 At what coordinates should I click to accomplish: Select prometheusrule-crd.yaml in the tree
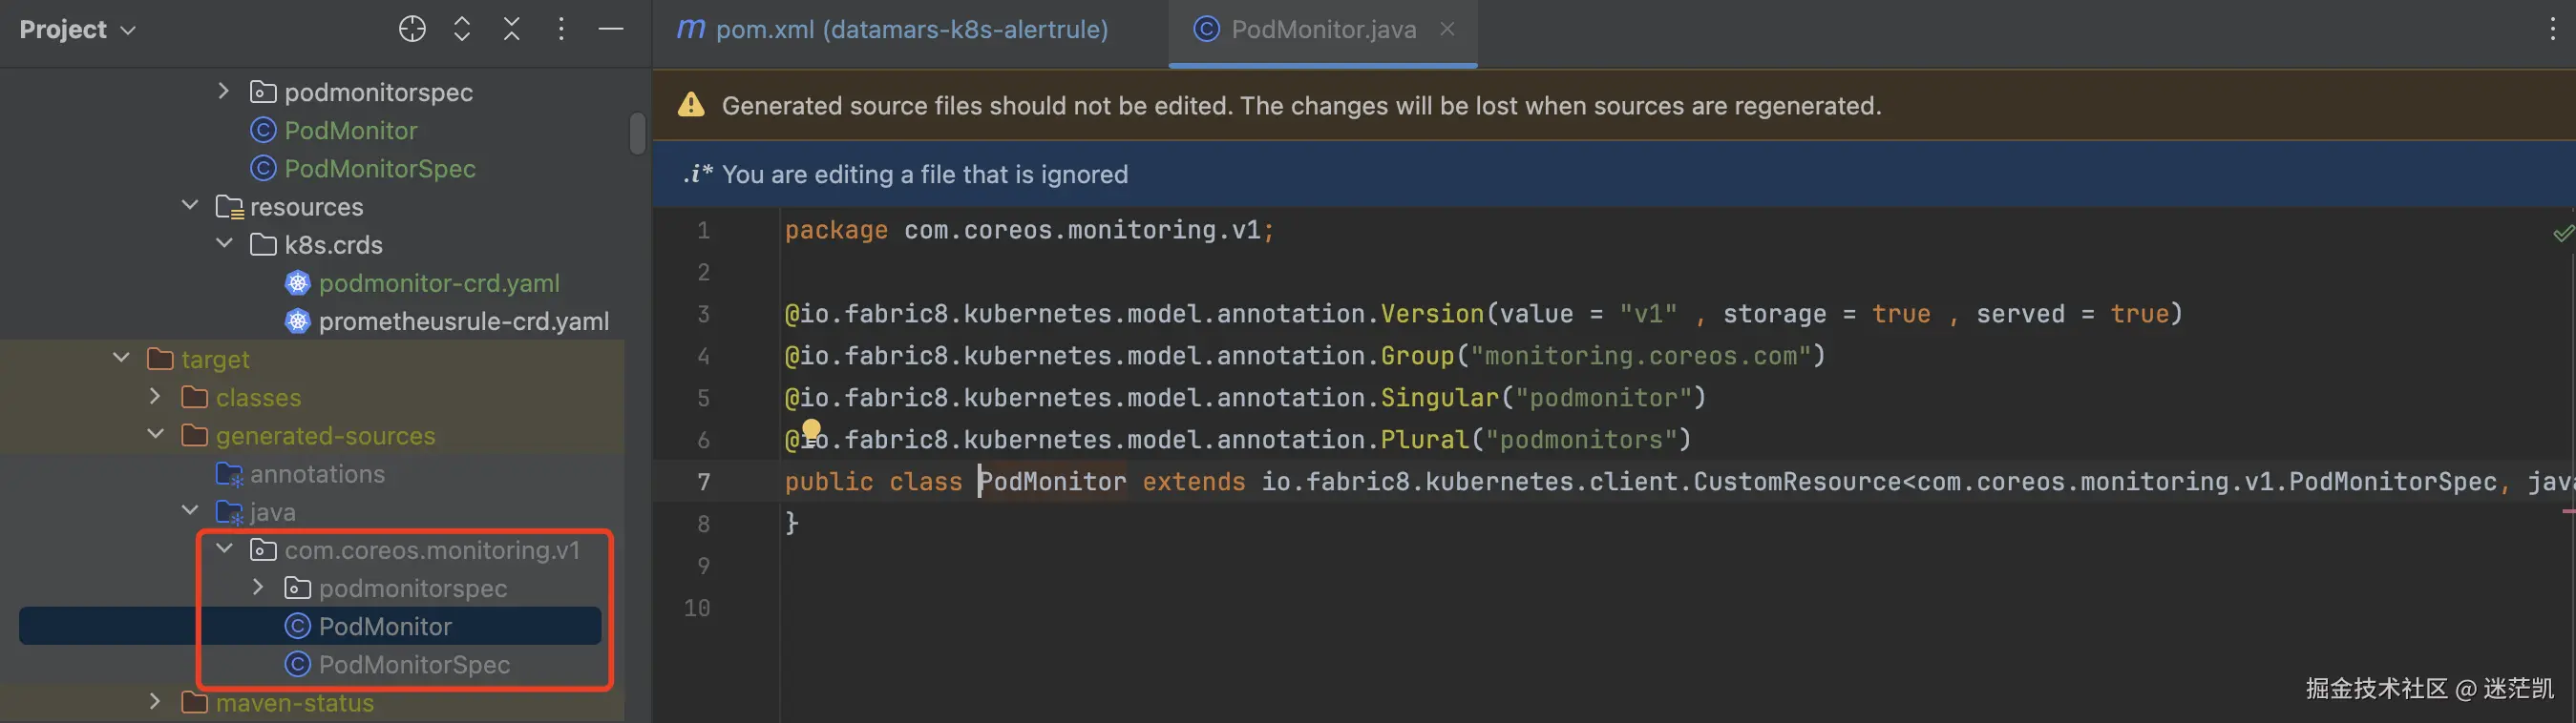click(x=463, y=320)
